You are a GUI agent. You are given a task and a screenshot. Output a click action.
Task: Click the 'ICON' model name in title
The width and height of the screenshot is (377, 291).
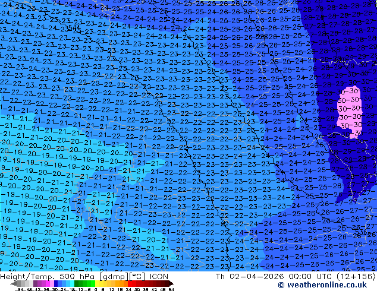coord(159,277)
